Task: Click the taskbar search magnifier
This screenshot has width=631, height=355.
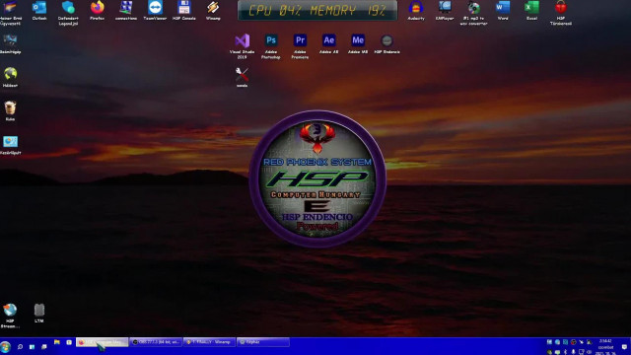Action: tap(20, 346)
